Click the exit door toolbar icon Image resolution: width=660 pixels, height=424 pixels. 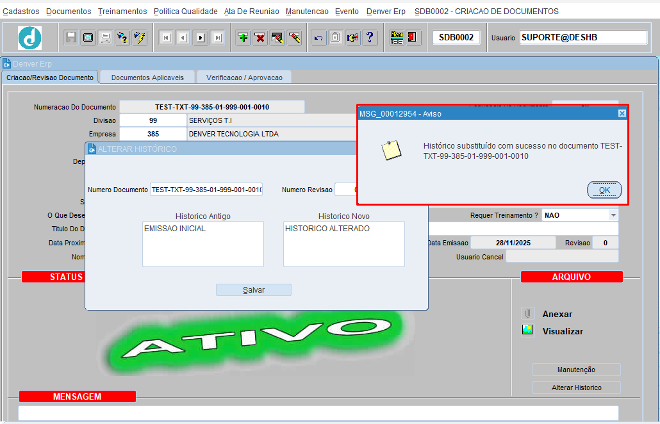pyautogui.click(x=413, y=38)
